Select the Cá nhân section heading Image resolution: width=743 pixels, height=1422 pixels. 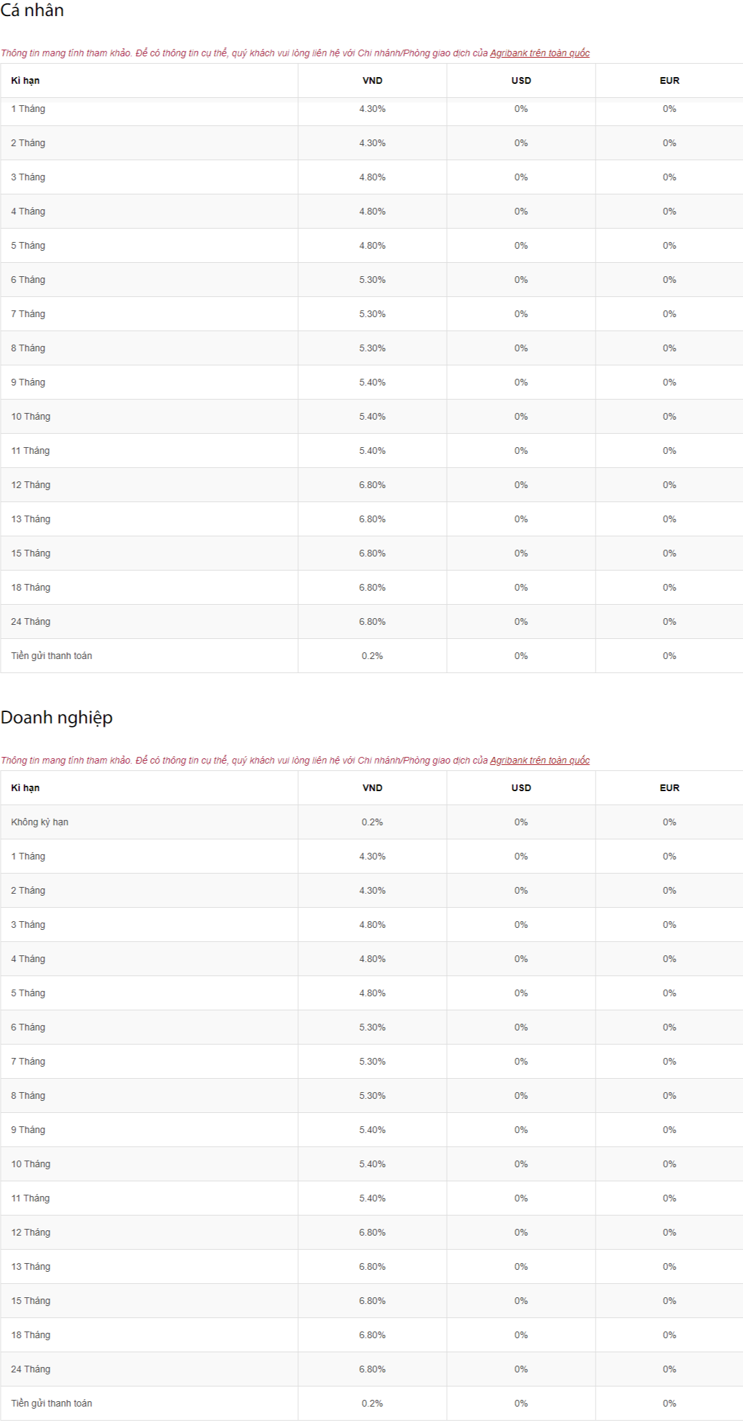(x=32, y=10)
